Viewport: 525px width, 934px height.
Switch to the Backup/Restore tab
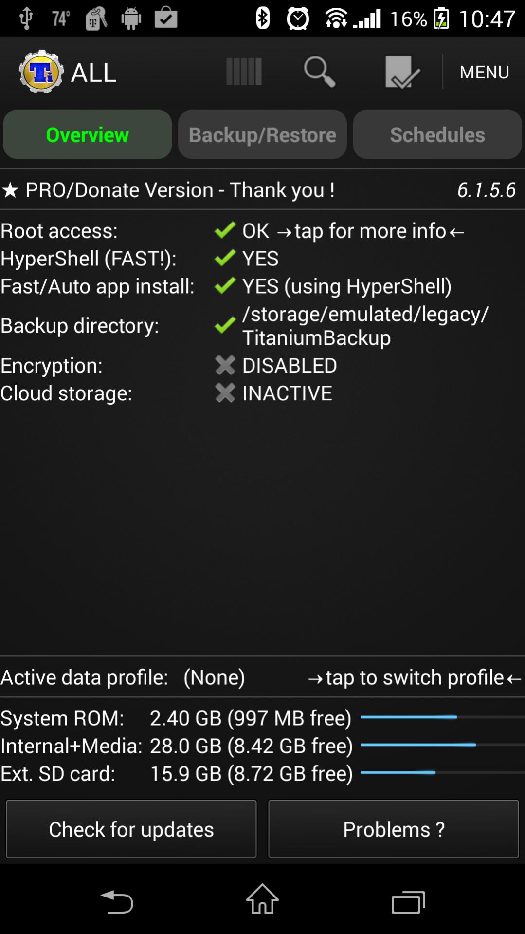click(262, 134)
